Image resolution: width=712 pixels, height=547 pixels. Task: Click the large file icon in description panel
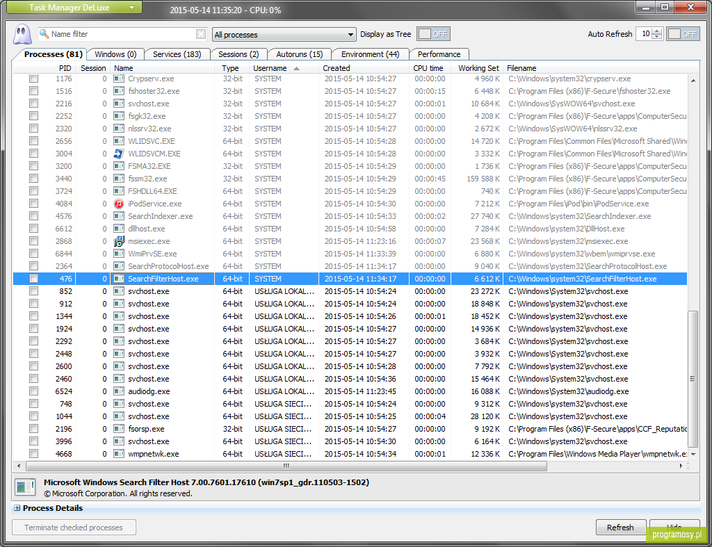click(25, 487)
